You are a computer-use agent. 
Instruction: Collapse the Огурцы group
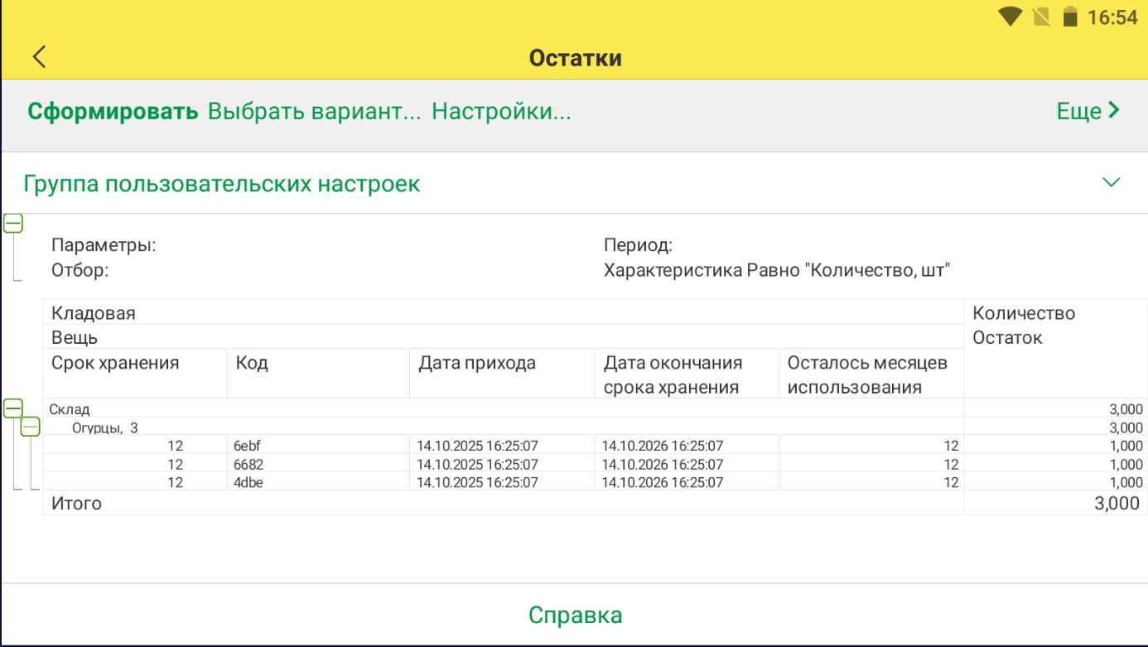click(31, 427)
